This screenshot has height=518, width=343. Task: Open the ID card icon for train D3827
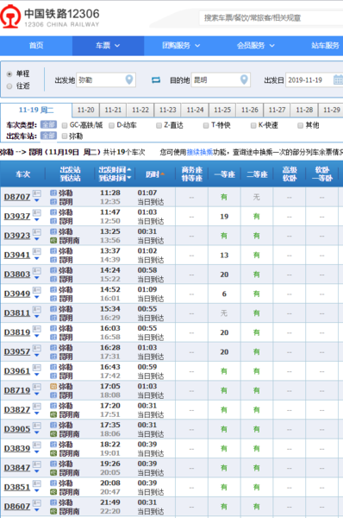[x=36, y=406]
